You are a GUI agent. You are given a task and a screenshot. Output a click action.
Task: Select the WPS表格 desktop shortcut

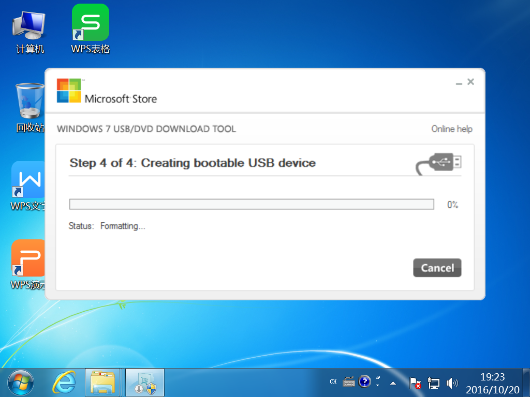pyautogui.click(x=90, y=29)
